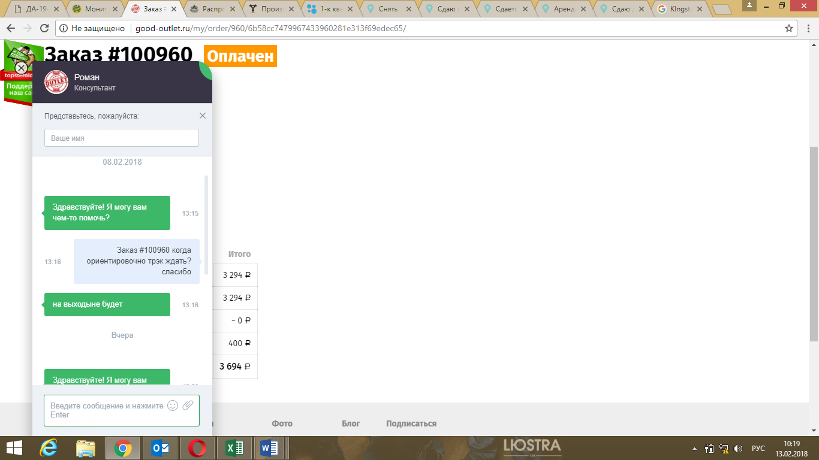Image resolution: width=819 pixels, height=460 pixels.
Task: Bookmark this page with star icon
Action: pyautogui.click(x=789, y=28)
